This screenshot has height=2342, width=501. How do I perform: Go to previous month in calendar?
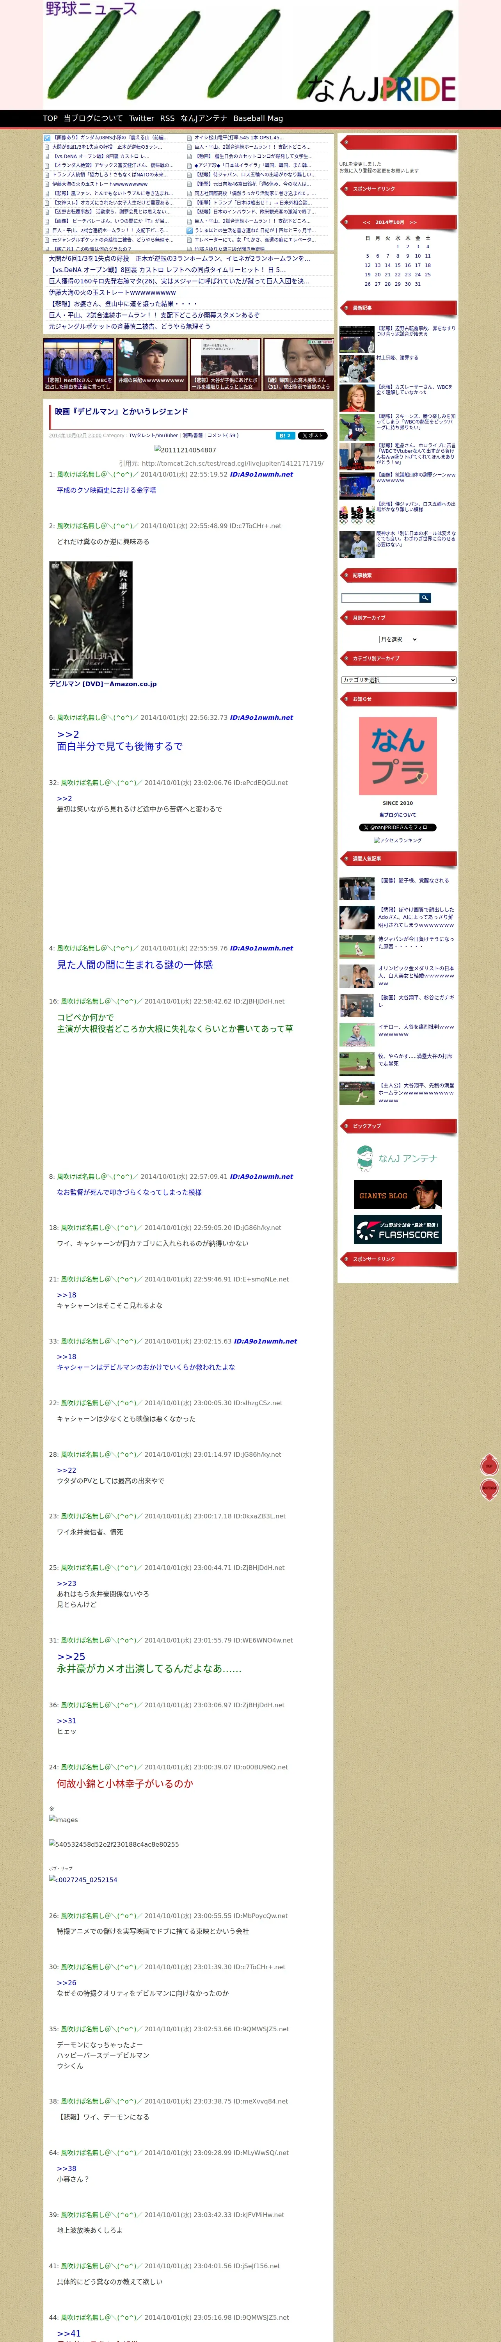[366, 222]
